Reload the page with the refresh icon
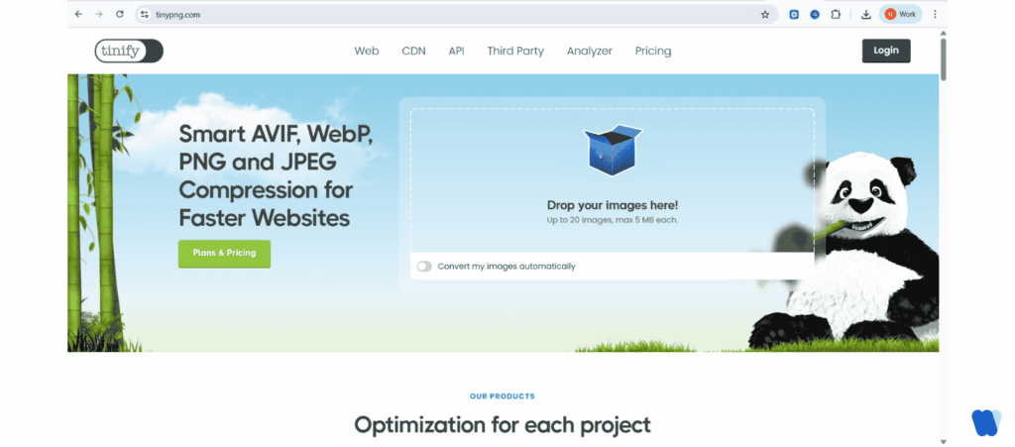 (x=119, y=14)
